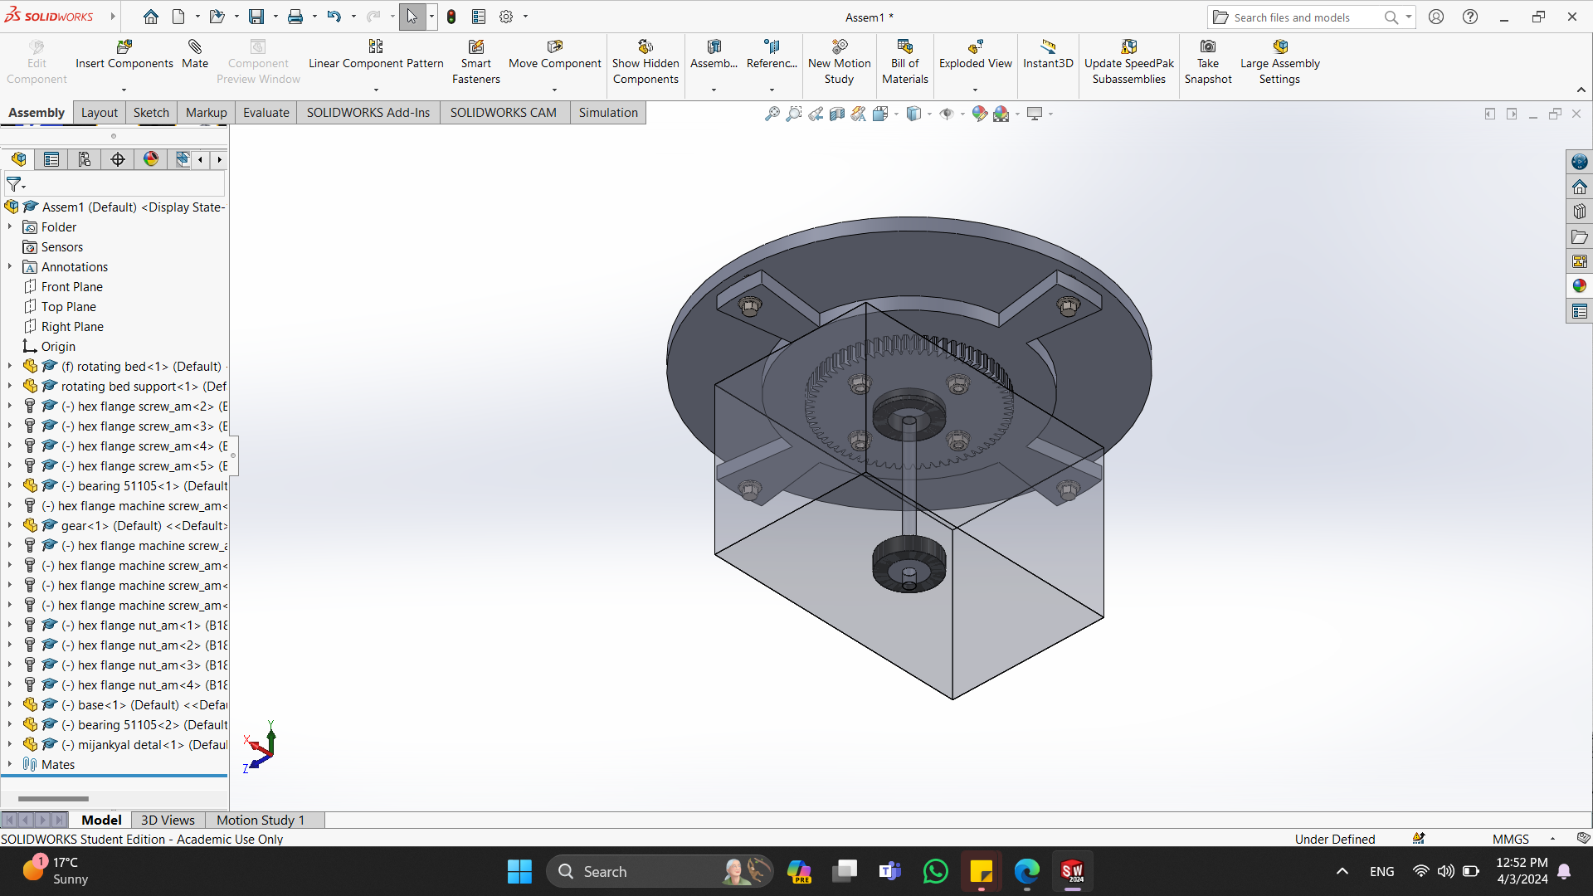The image size is (1593, 896).
Task: Open Apply Scene icon in view toolbar
Action: point(1001,114)
